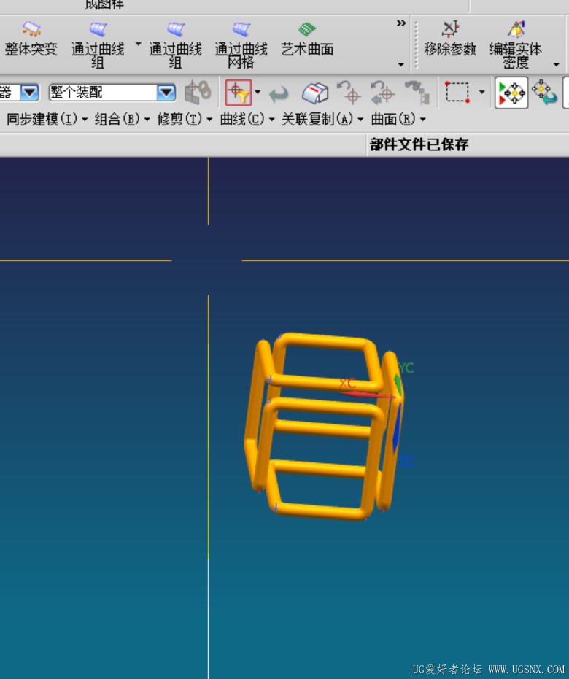Expand the toolbar overflow chevron (»)
Image resolution: width=569 pixels, height=679 pixels.
pyautogui.click(x=401, y=23)
